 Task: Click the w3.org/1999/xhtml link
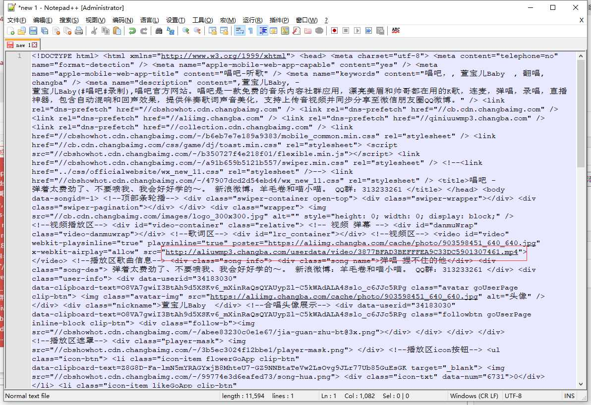click(x=224, y=56)
